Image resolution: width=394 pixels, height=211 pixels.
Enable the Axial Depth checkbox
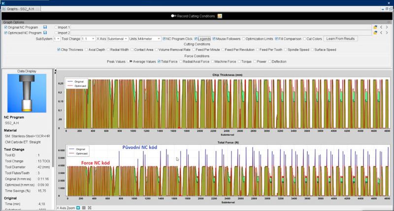pos(87,50)
